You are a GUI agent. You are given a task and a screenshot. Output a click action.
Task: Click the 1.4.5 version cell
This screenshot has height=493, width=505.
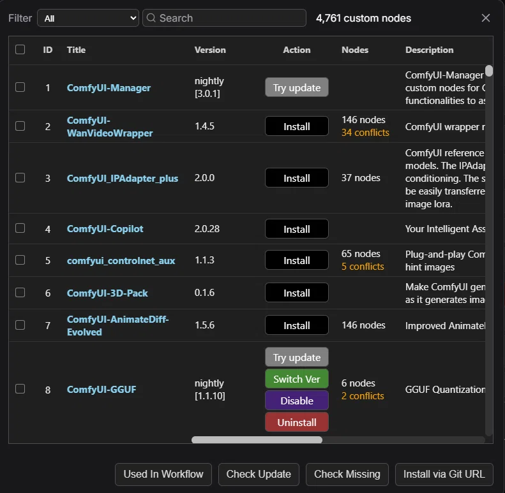coord(204,126)
